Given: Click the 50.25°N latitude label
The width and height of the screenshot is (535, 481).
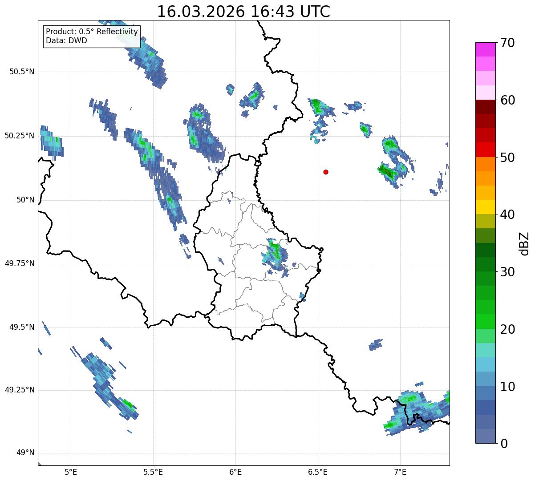Looking at the screenshot, I should 20,136.
